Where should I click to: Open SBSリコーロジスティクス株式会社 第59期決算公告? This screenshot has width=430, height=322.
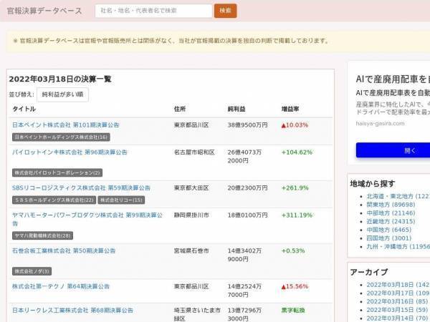click(81, 188)
